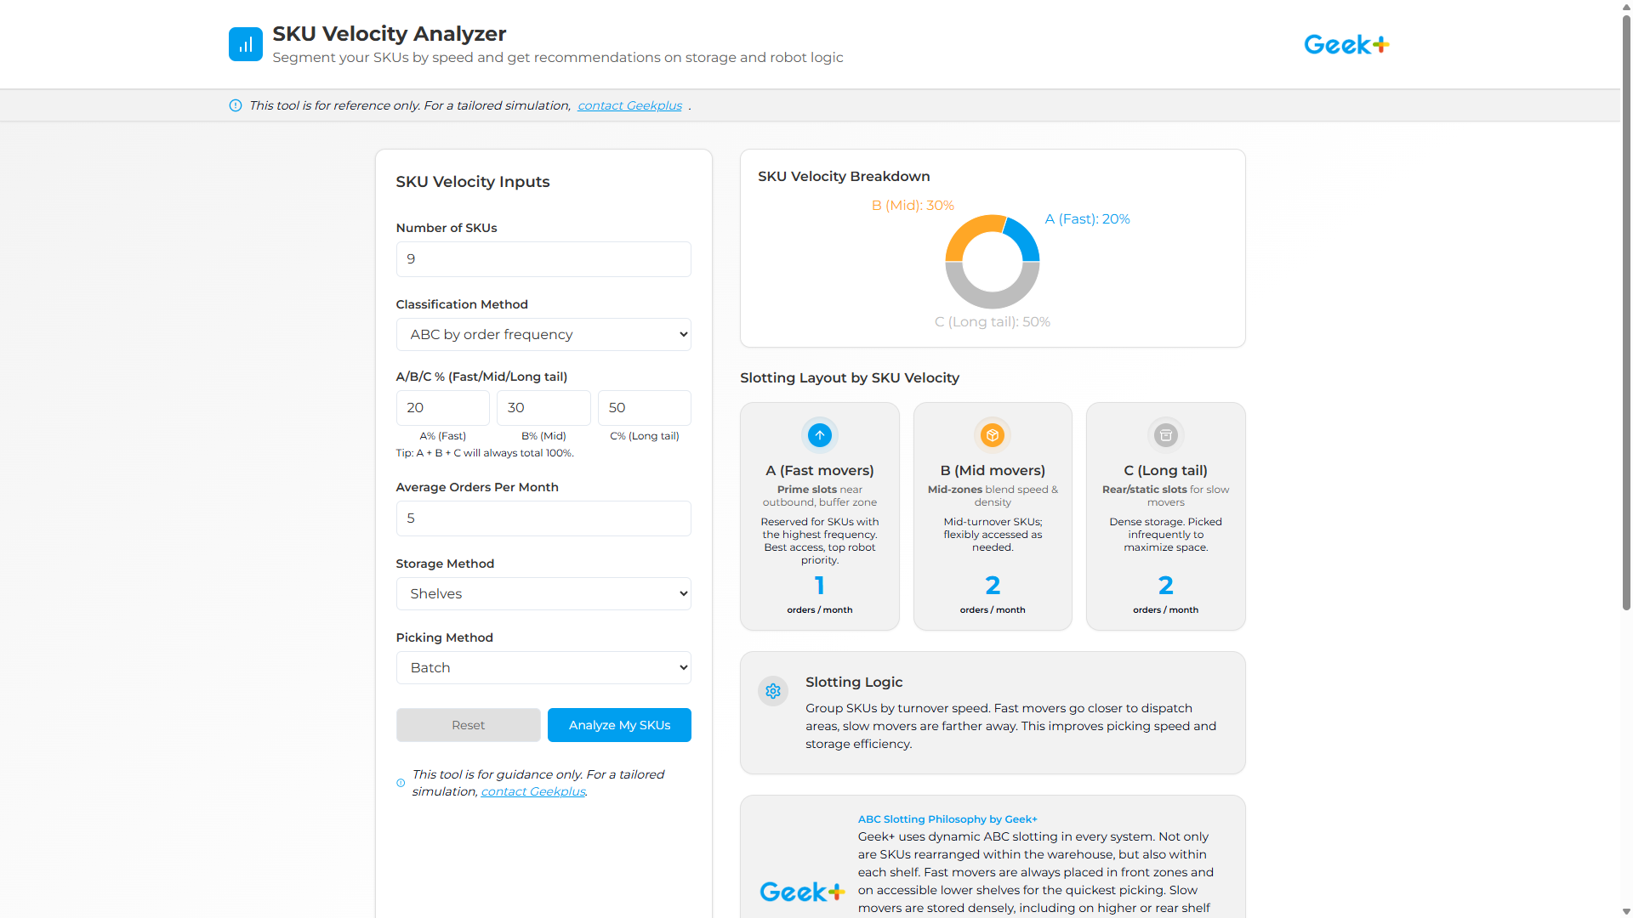The width and height of the screenshot is (1633, 918).
Task: Click the bar chart icon beside SKU Velocity Analyzer
Action: (x=245, y=43)
